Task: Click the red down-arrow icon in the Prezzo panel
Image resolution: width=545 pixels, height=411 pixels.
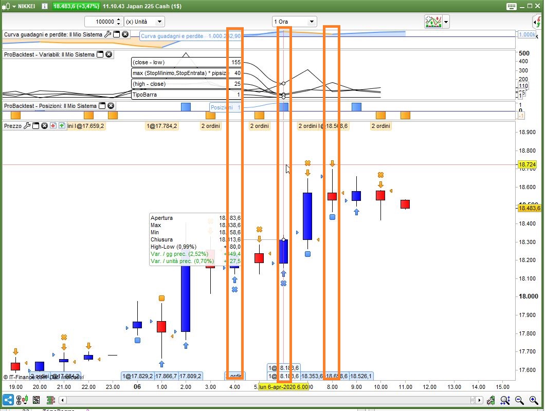Action: pyautogui.click(x=53, y=125)
